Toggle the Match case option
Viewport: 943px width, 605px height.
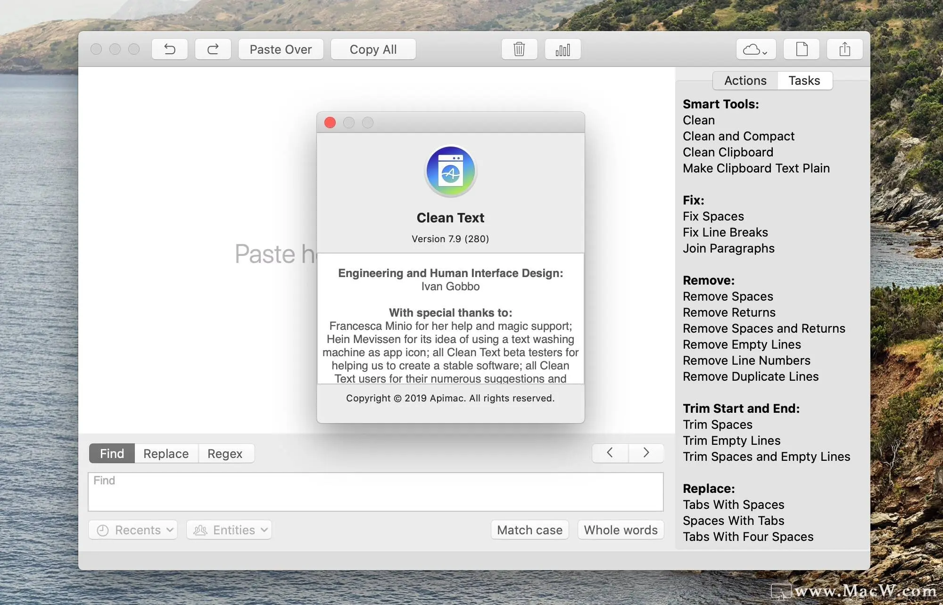pos(530,530)
